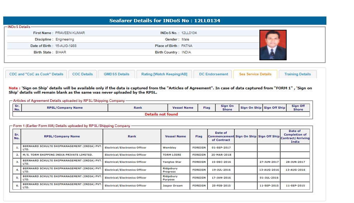Select the Rating [Watch Keeping/AB] tab
Image resolution: width=354 pixels, height=203 pixels.
(x=164, y=74)
